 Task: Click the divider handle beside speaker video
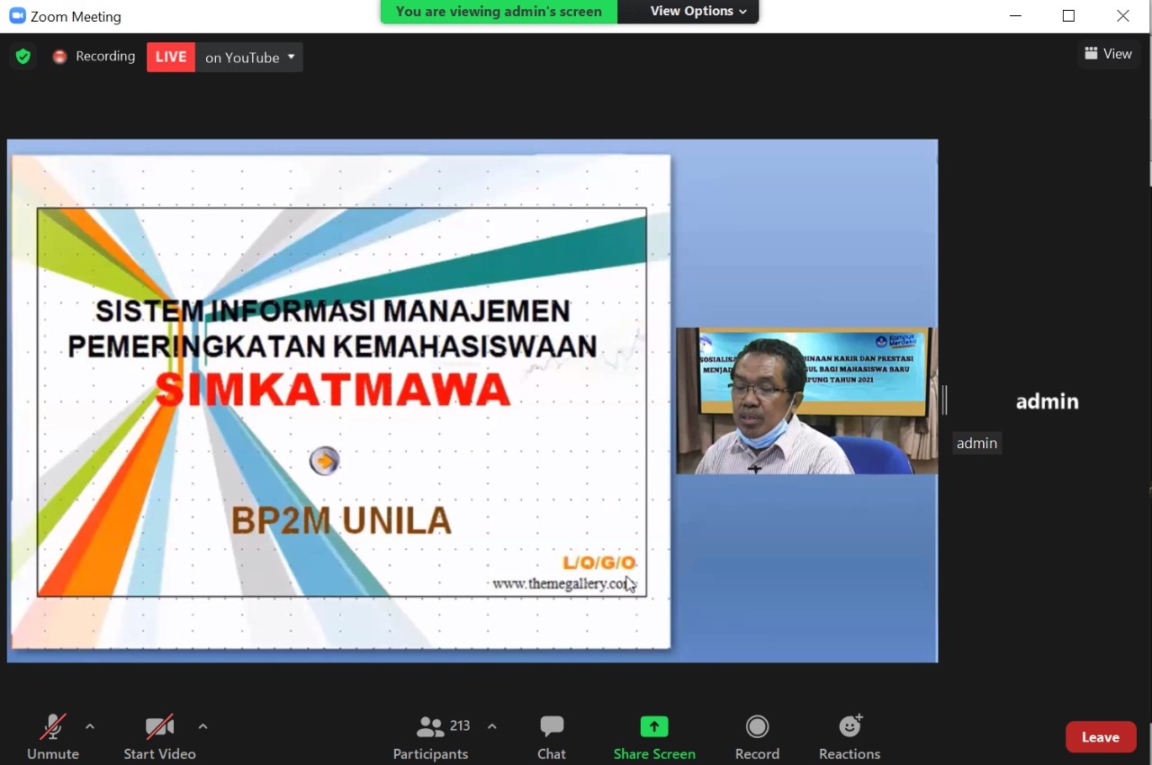coord(944,400)
